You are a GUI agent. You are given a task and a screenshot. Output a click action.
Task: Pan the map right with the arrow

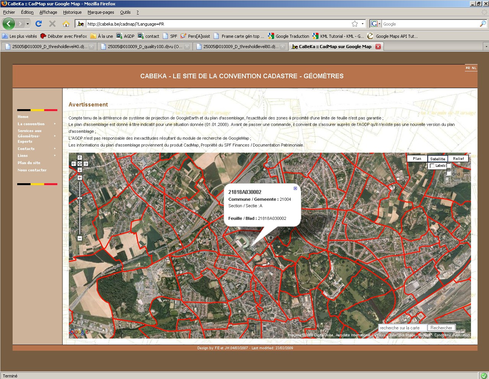pyautogui.click(x=86, y=164)
